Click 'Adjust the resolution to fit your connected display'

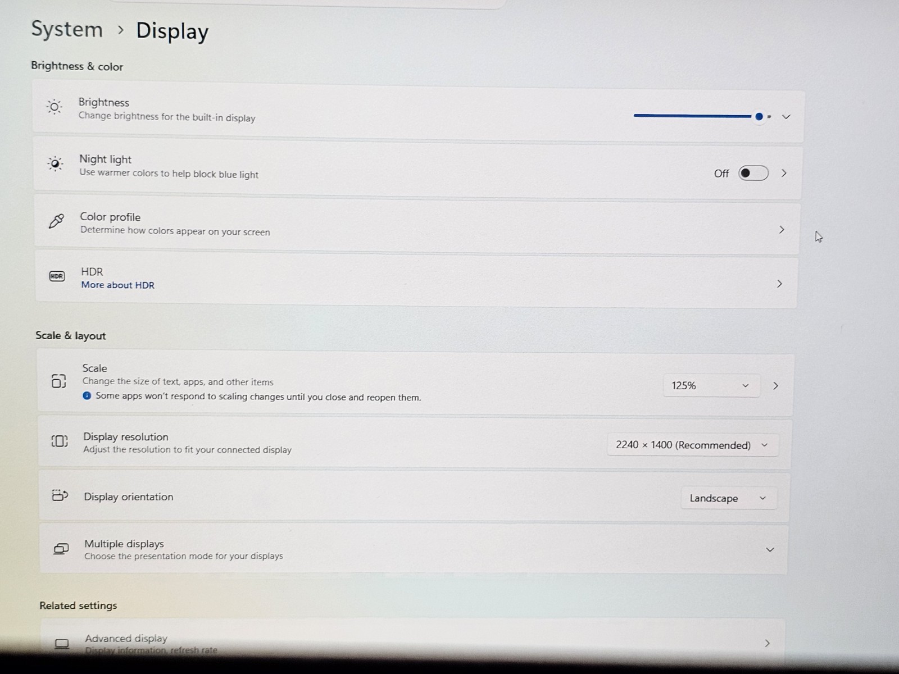pos(188,449)
